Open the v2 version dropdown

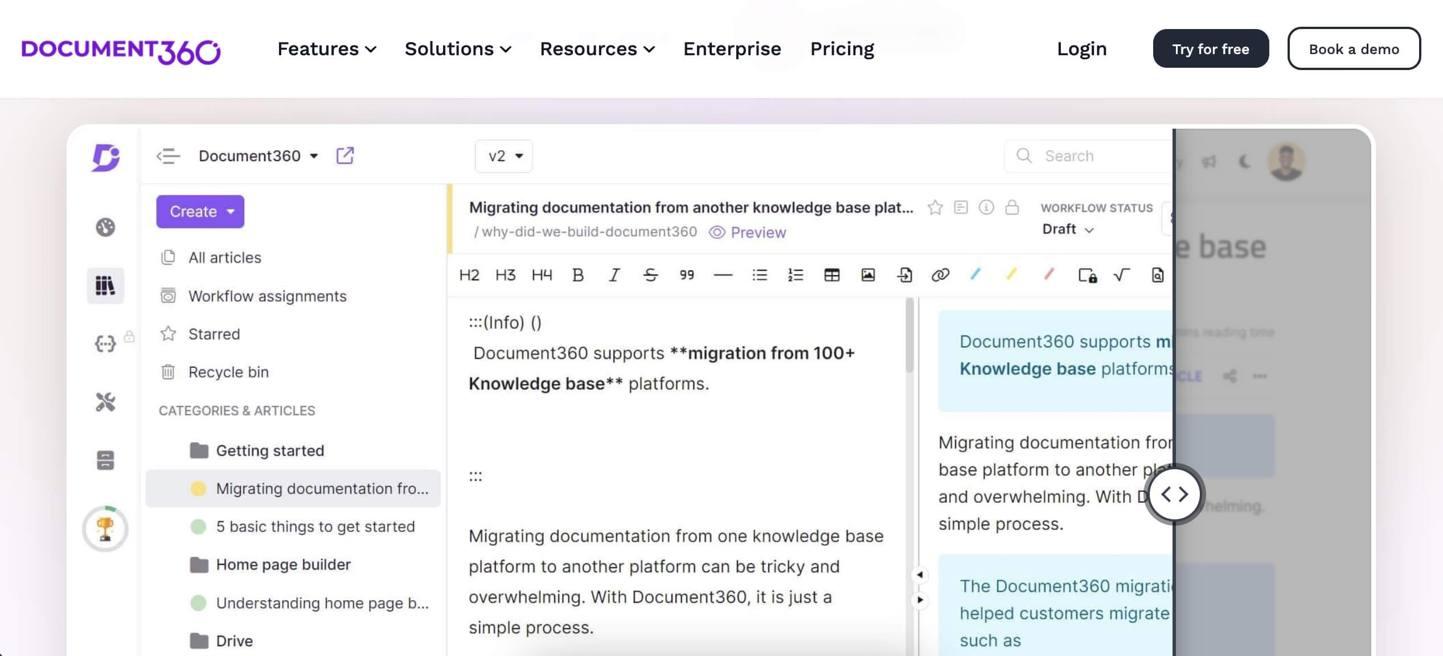point(503,155)
